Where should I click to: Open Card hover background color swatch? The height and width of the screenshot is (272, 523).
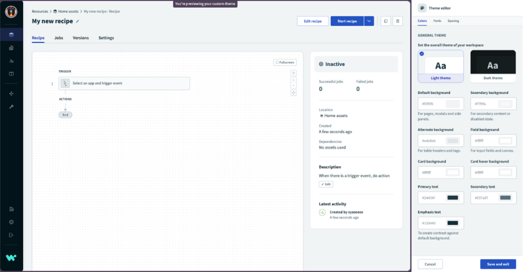pyautogui.click(x=505, y=172)
